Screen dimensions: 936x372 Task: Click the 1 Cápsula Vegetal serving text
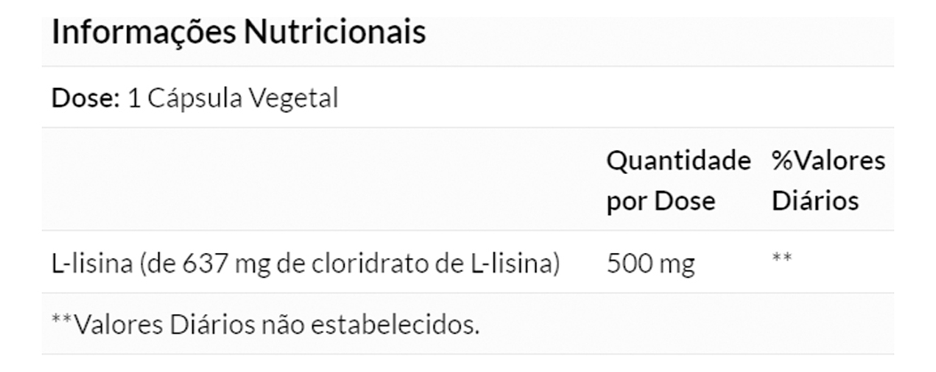click(x=233, y=98)
